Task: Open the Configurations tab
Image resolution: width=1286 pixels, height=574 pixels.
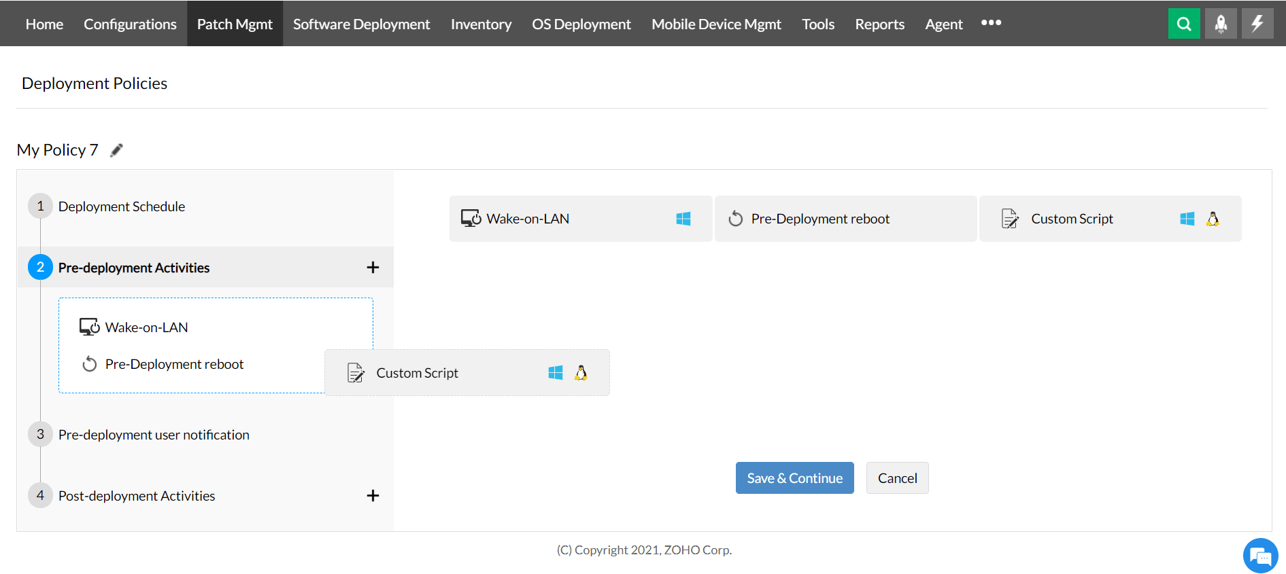Action: tap(130, 24)
